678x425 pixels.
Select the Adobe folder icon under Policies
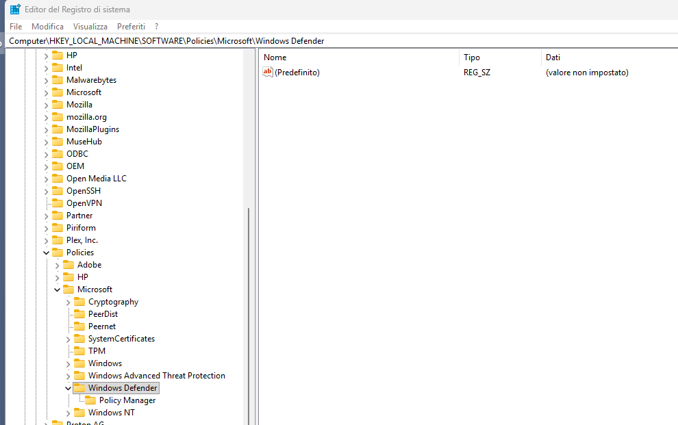tap(68, 265)
